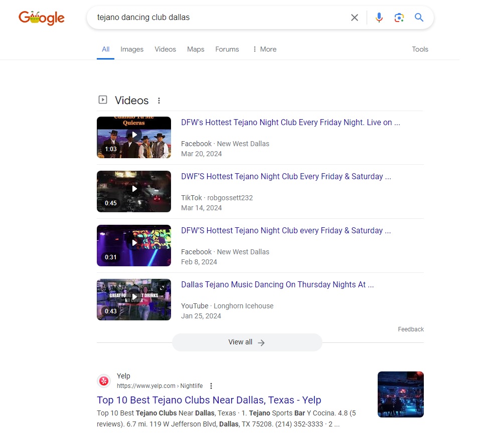Viewport: 480px width, 433px height.
Task: Open the Tools options
Action: point(420,49)
